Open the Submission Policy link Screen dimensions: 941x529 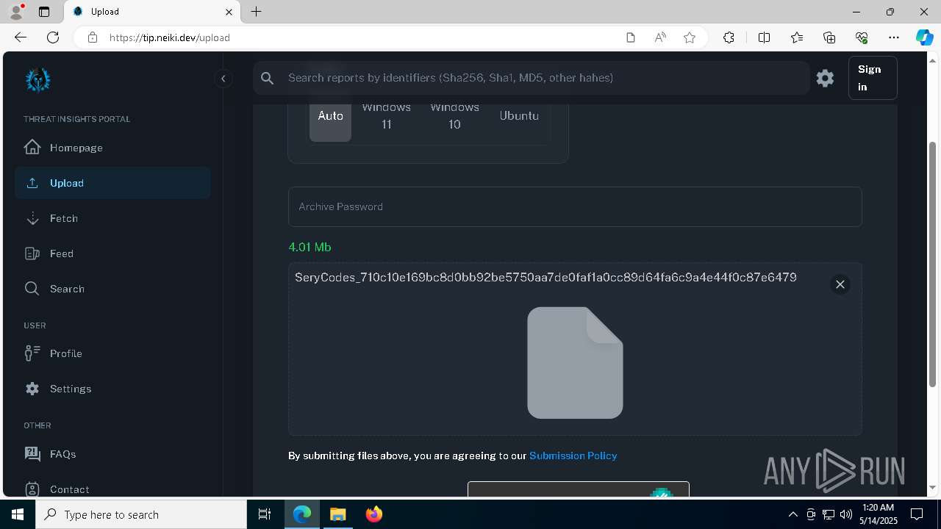coord(573,456)
